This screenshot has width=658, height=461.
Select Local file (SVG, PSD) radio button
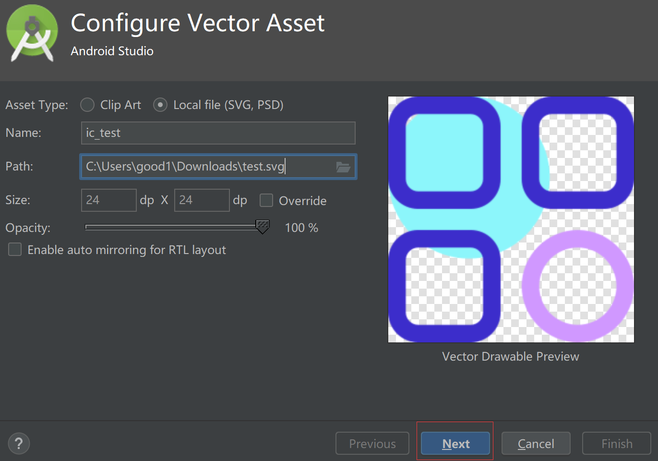point(160,105)
